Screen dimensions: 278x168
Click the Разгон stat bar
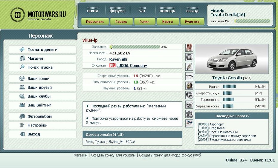(x=229, y=87)
